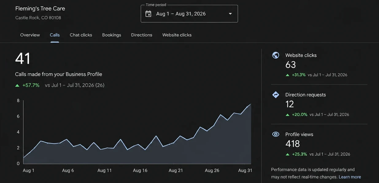Click the Aug 1 label on chart axis
The width and height of the screenshot is (379, 183).
29,170
